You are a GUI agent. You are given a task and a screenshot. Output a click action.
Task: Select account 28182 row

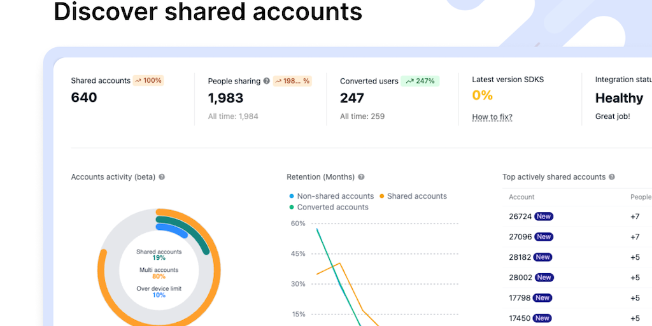coord(520,257)
